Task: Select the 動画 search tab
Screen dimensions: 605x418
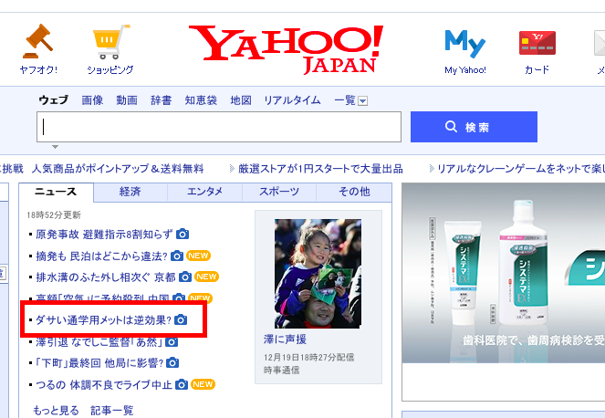Action: 127,100
